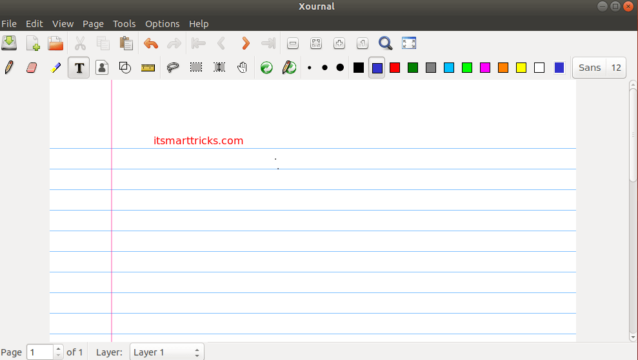This screenshot has height=360, width=638.
Task: Toggle fullscreen mode
Action: [409, 43]
